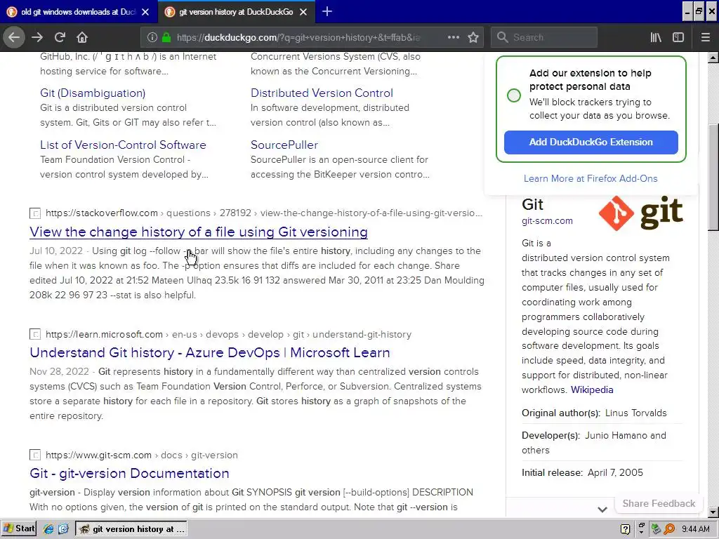The height and width of the screenshot is (539, 719).
Task: Go back to the previous page
Action: click(14, 37)
